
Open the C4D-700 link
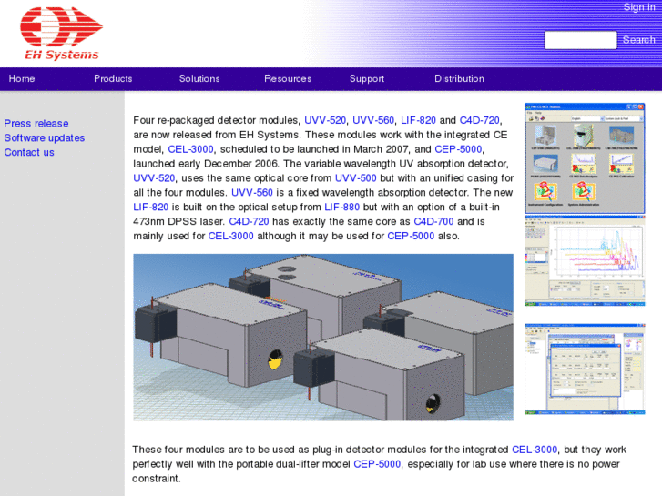point(433,221)
